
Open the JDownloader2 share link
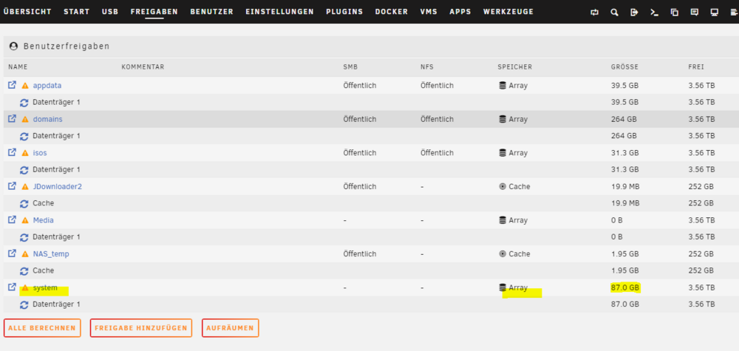[x=58, y=186]
